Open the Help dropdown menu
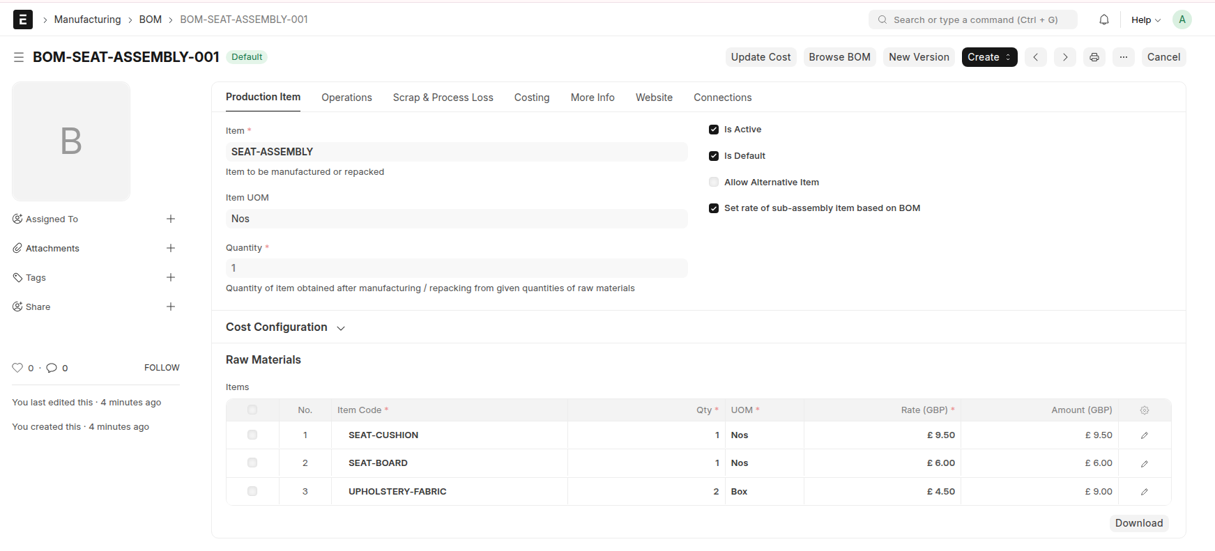Screen dimensions: 1215x551 pyautogui.click(x=1145, y=20)
